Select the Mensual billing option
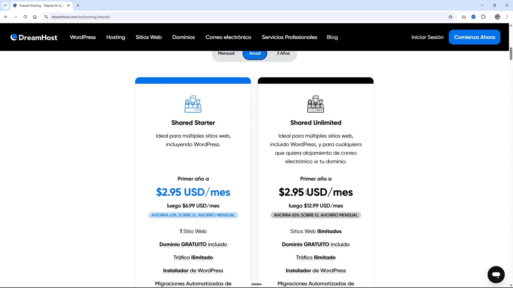 [x=226, y=53]
